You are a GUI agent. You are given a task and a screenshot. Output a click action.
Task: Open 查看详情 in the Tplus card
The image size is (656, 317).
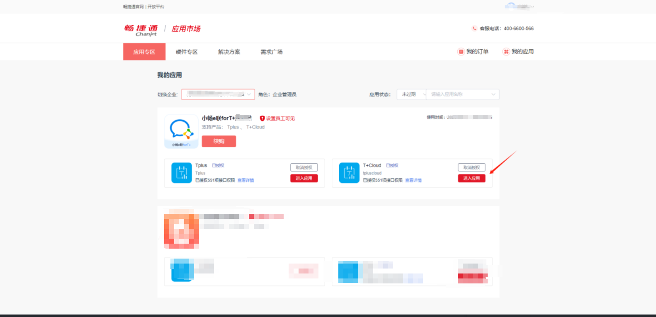pos(246,181)
